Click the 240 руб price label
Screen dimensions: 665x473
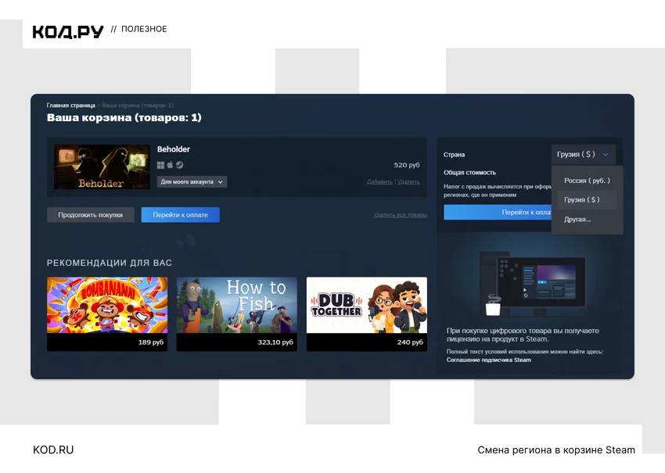click(x=410, y=342)
